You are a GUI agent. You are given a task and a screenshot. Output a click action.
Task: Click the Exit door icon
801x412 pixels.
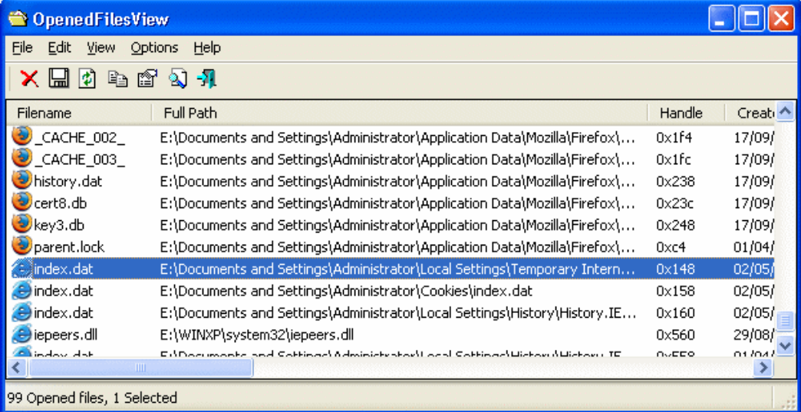click(206, 78)
